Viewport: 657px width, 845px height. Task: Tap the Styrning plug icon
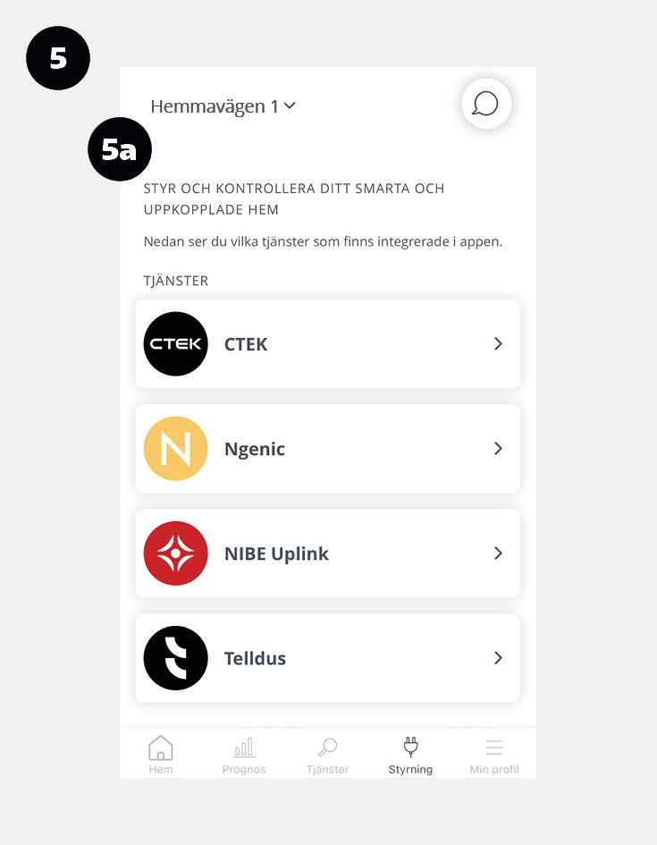pyautogui.click(x=411, y=747)
